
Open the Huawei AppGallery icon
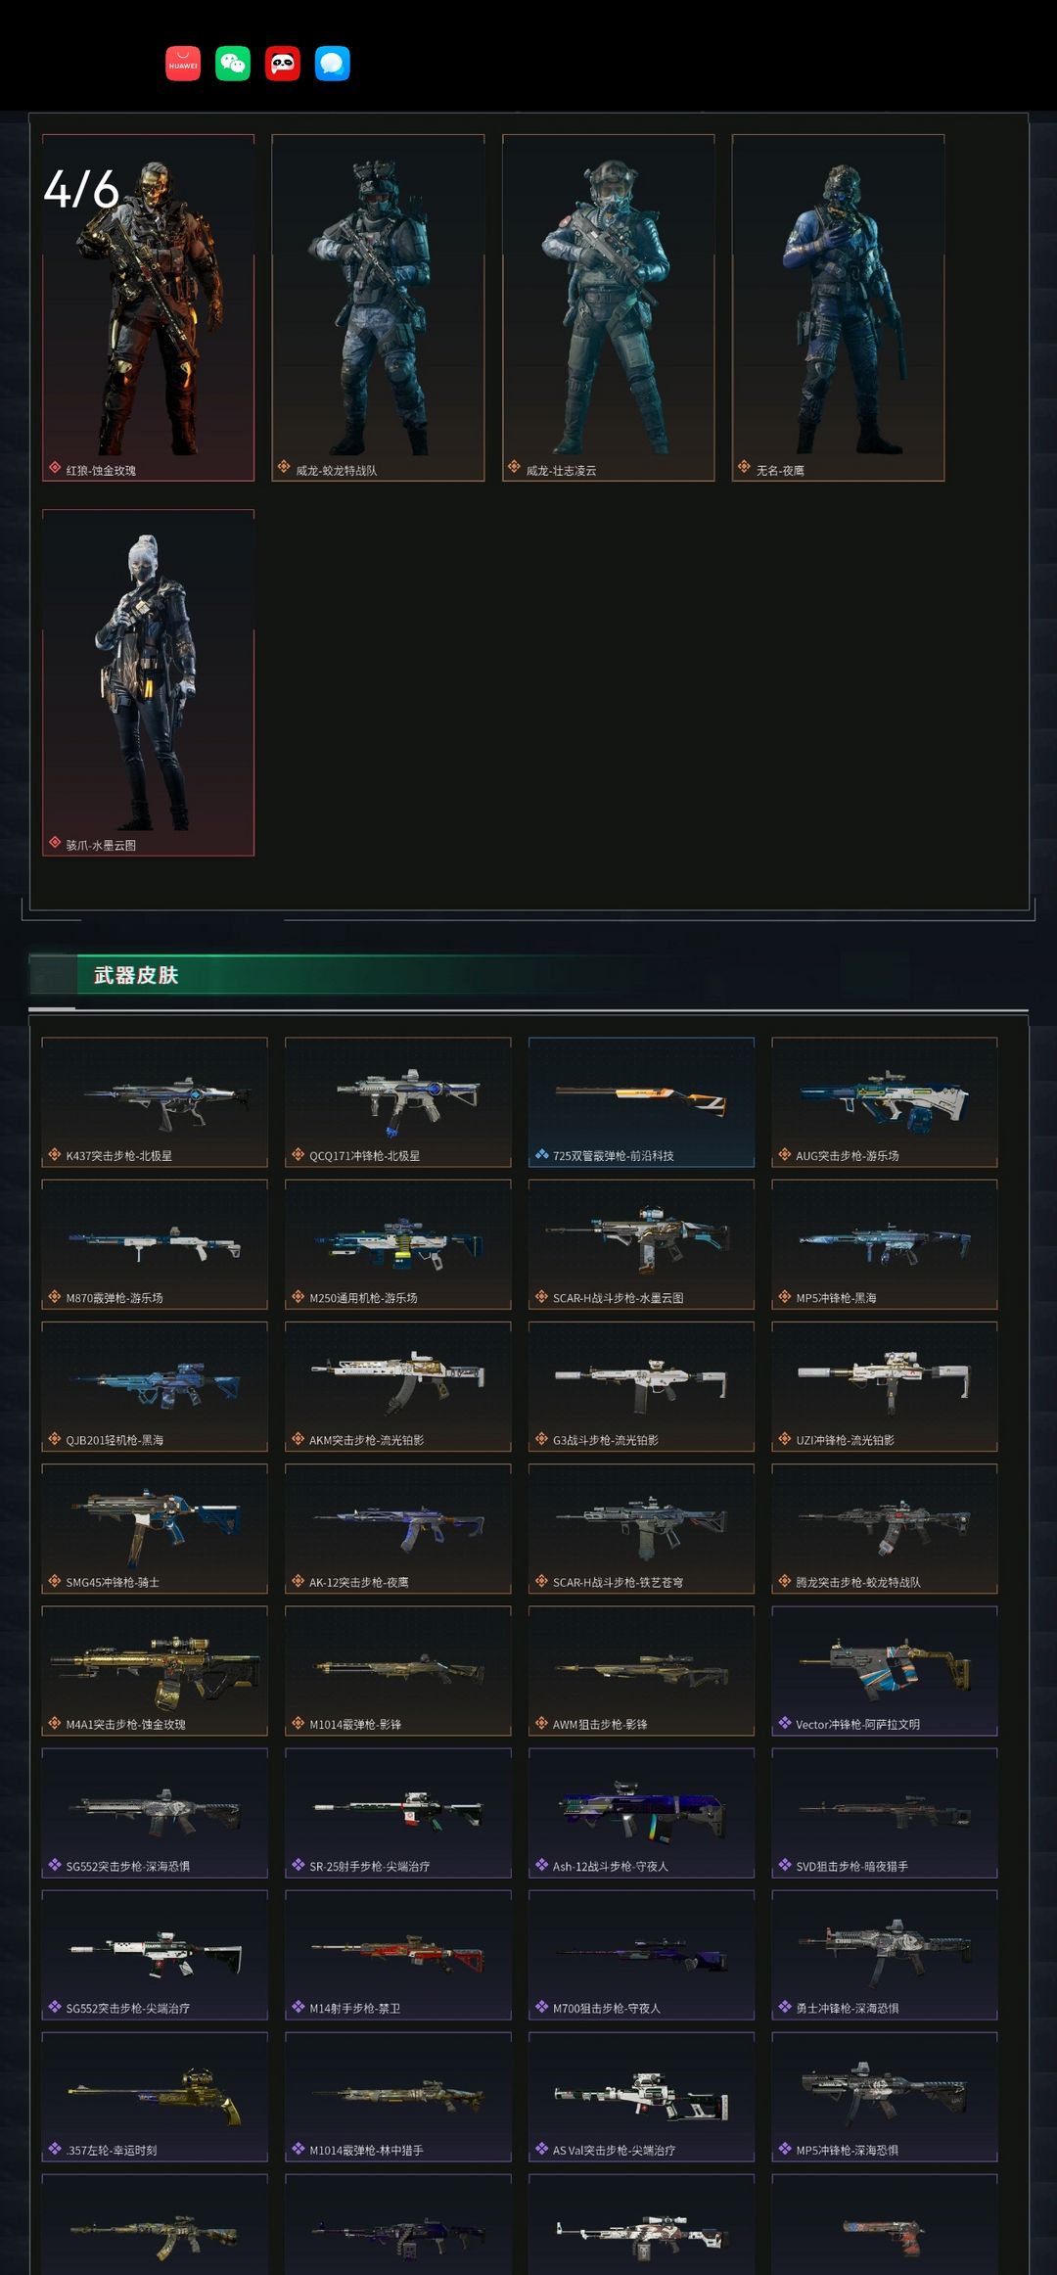tap(183, 64)
